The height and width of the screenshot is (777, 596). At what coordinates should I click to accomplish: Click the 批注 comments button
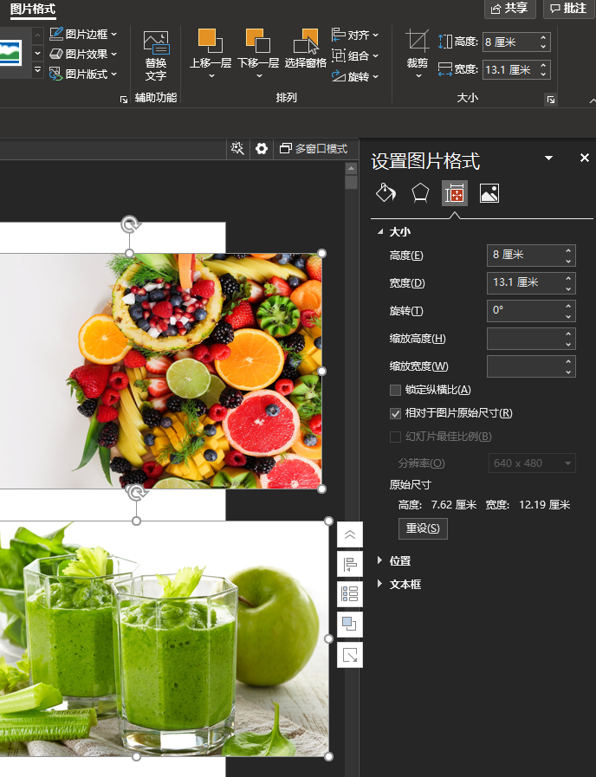coord(569,9)
